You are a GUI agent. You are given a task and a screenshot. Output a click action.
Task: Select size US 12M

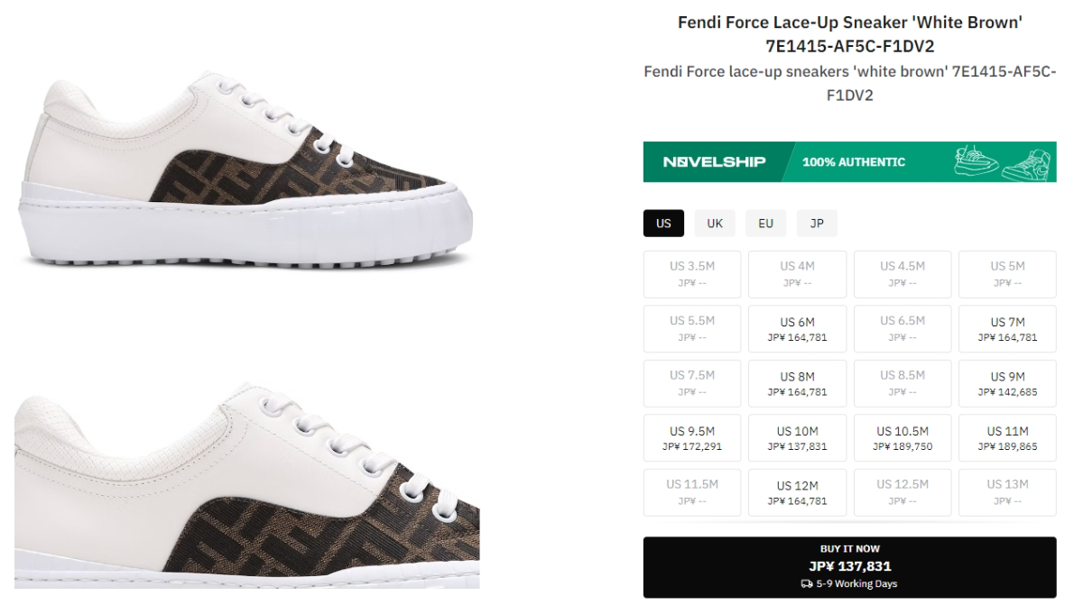click(797, 492)
